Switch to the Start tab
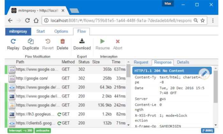Screen dimensions: 223x134 (x=40, y=32)
